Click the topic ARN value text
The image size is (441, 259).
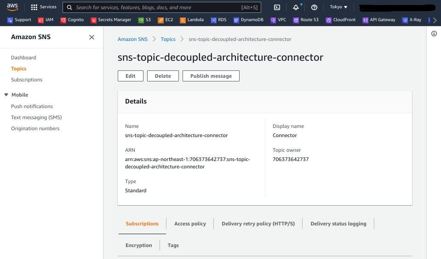point(188,163)
